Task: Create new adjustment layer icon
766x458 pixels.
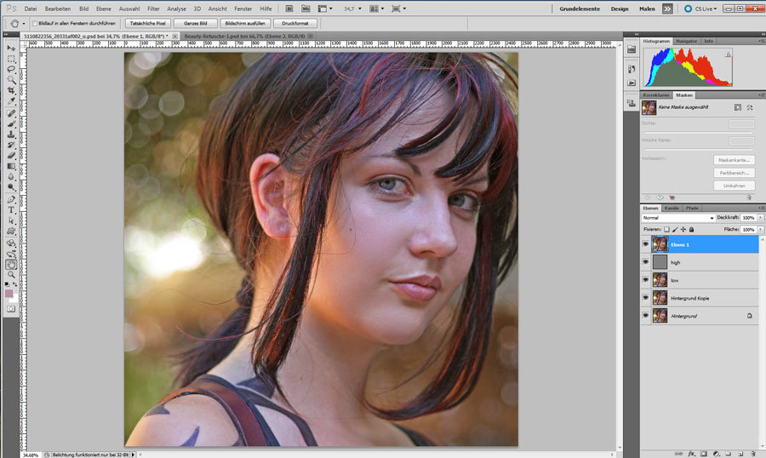Action: point(716,454)
